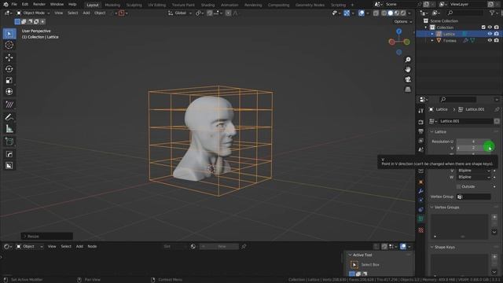This screenshot has height=283, width=503.
Task: Switch to the Shading workspace tab
Action: point(207,6)
